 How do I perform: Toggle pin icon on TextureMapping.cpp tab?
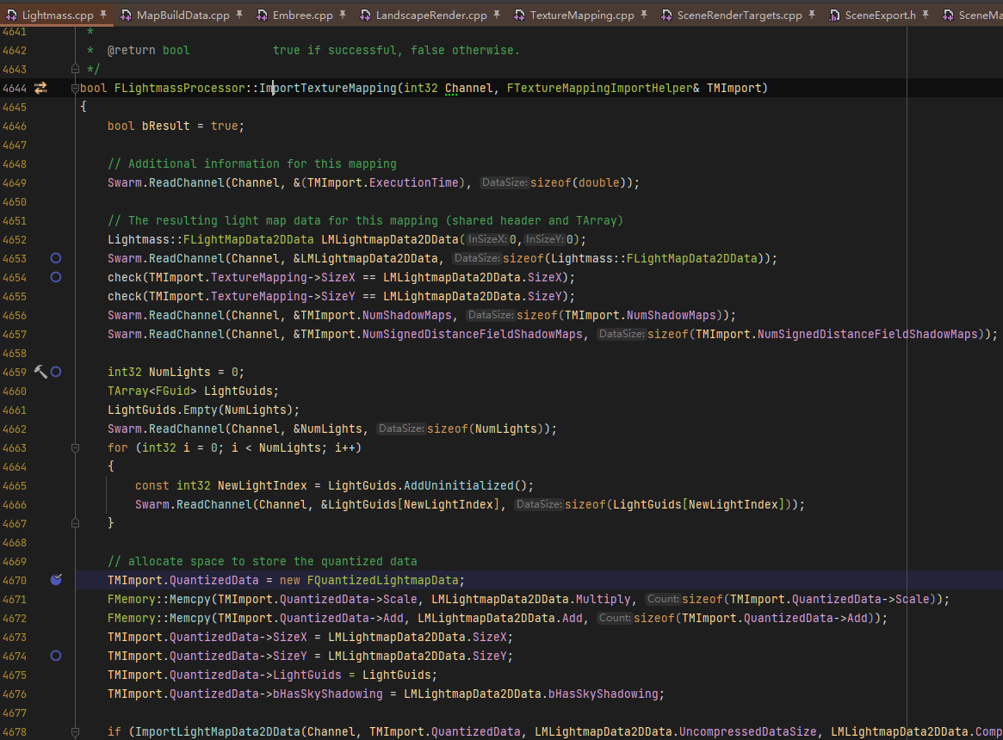tap(643, 14)
